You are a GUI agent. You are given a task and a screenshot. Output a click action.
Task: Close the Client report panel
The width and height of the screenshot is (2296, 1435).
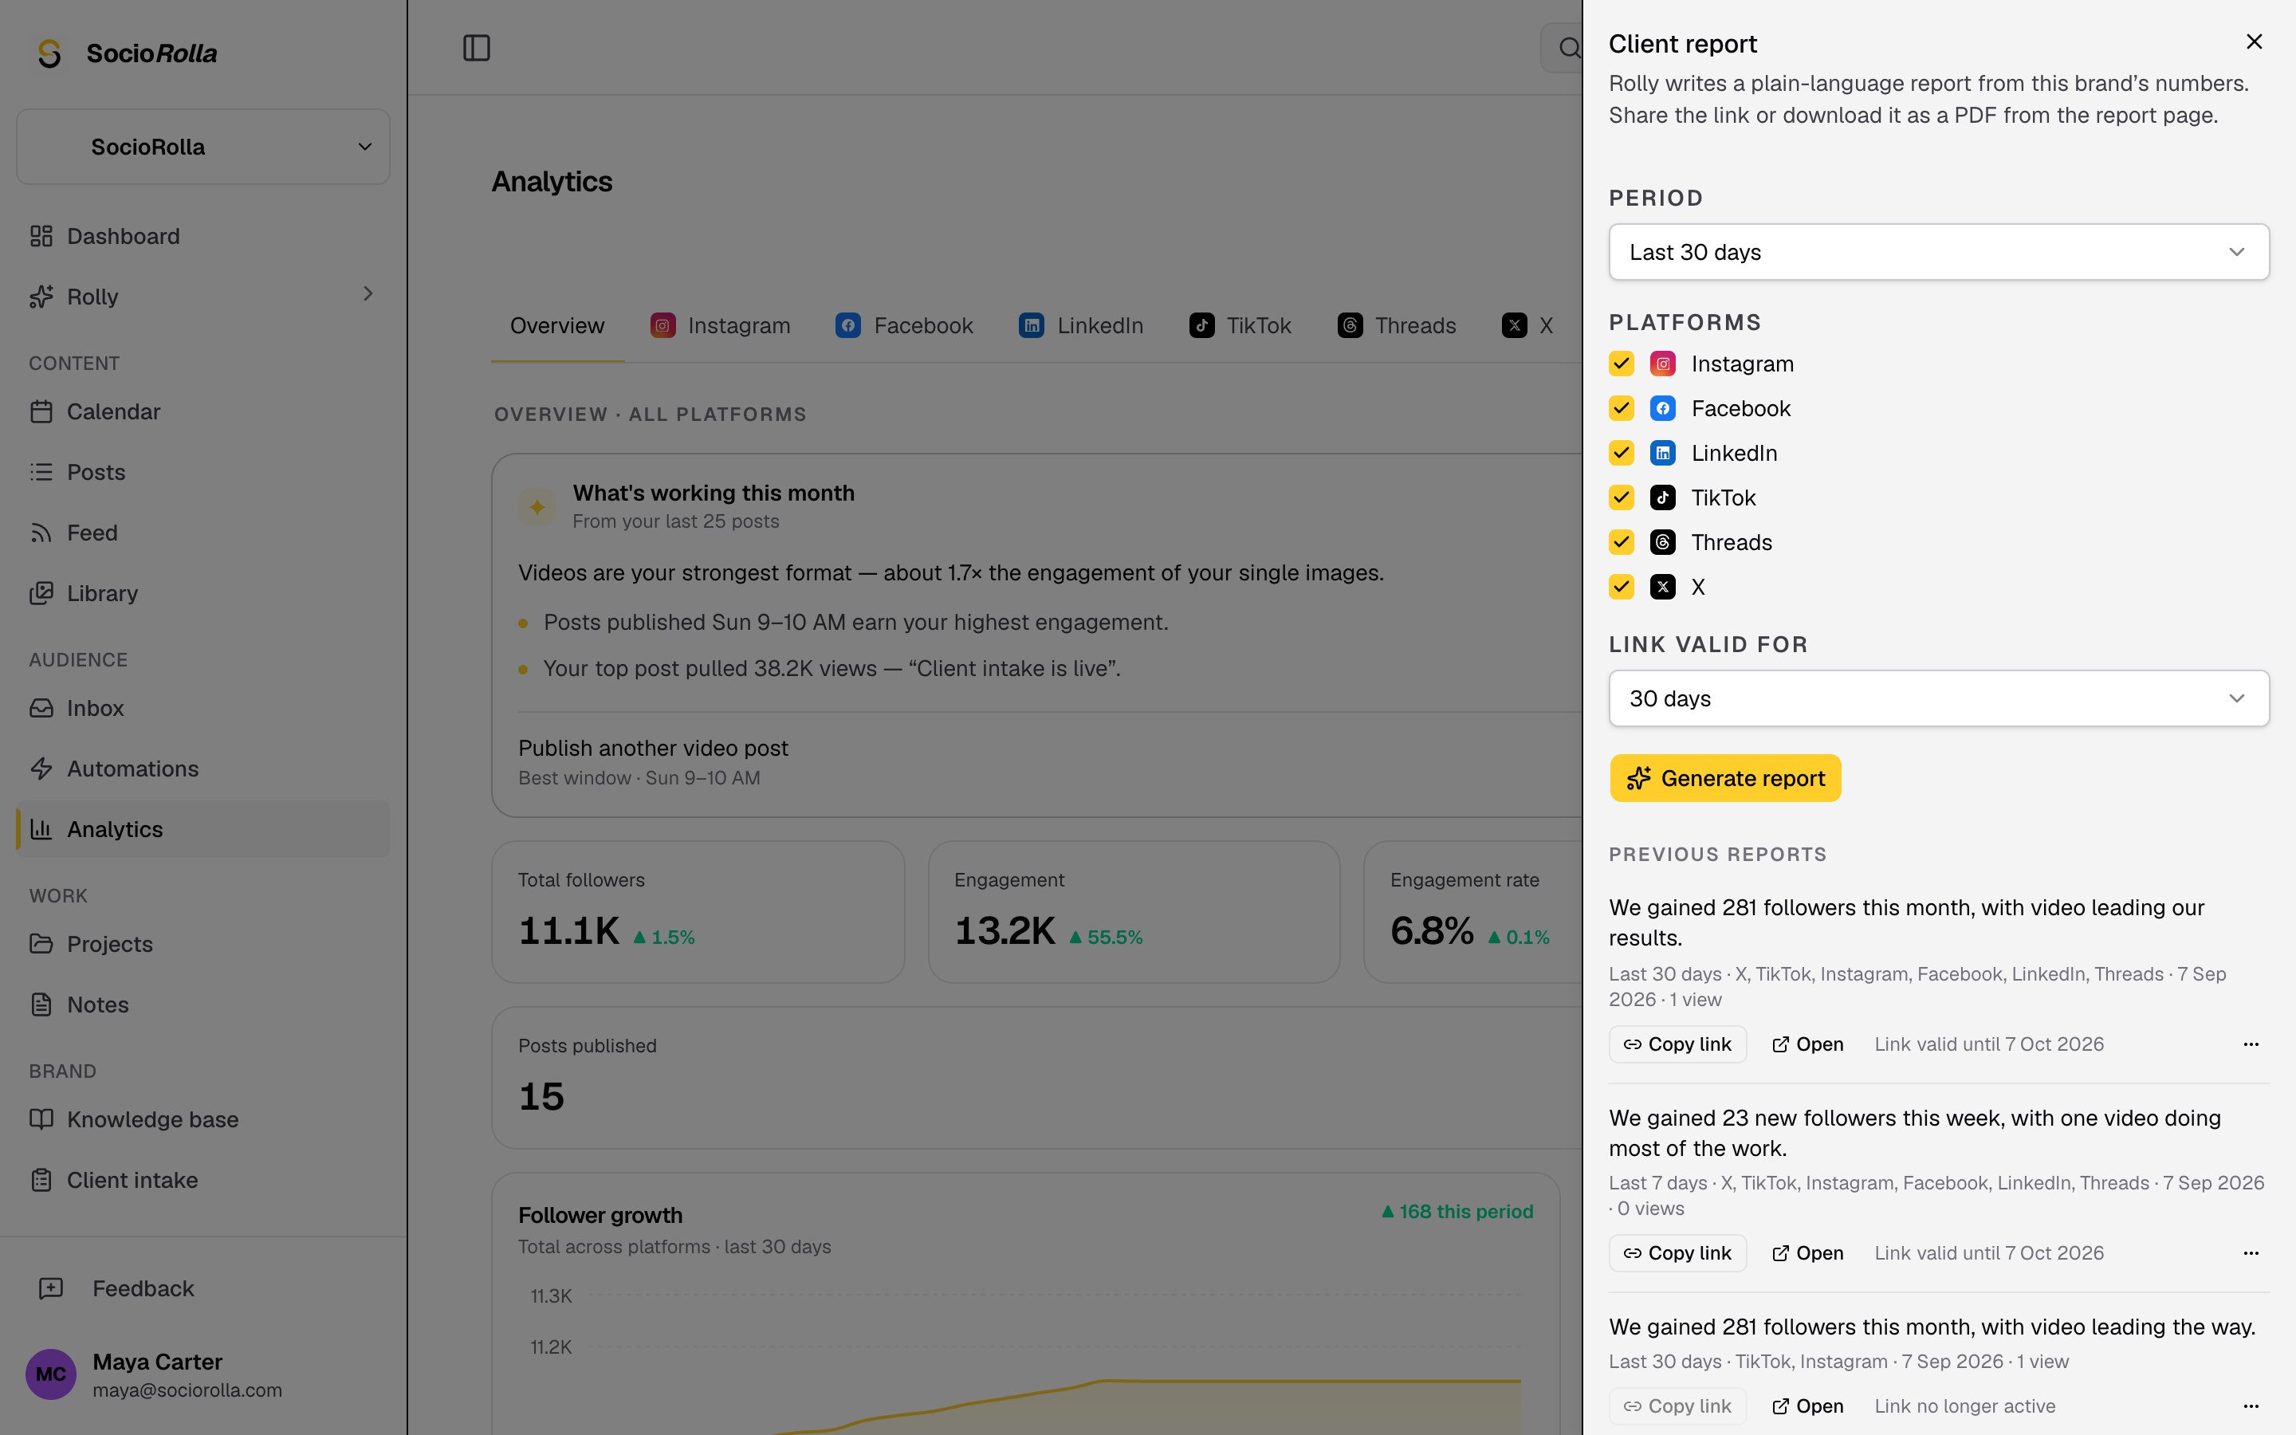point(2255,41)
